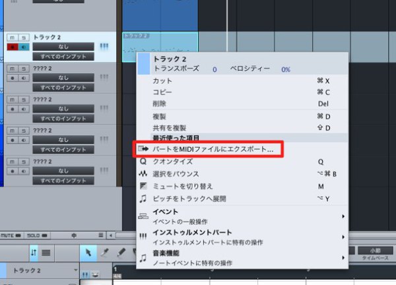Choose 削除 from the context menu
This screenshot has height=285, width=396.
242,104
